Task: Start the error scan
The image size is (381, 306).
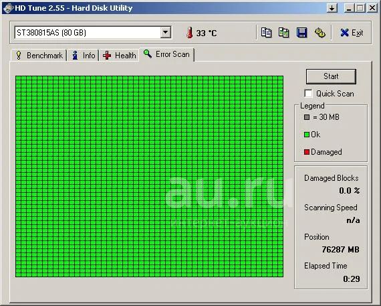Action: point(331,76)
